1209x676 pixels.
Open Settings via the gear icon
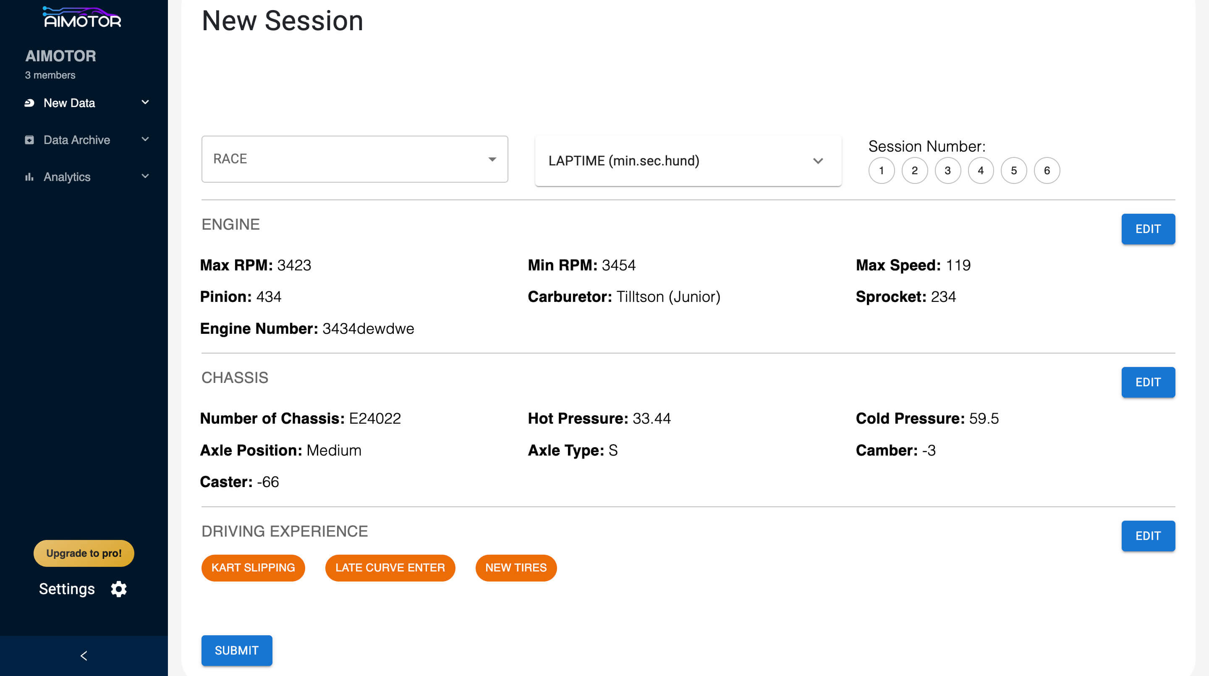coord(119,589)
